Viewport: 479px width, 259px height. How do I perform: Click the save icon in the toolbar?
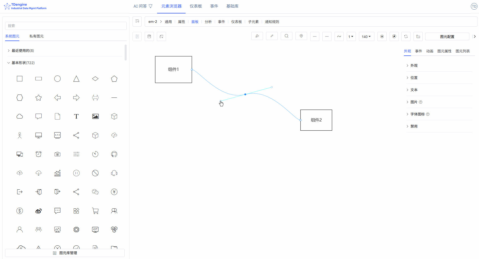click(149, 36)
